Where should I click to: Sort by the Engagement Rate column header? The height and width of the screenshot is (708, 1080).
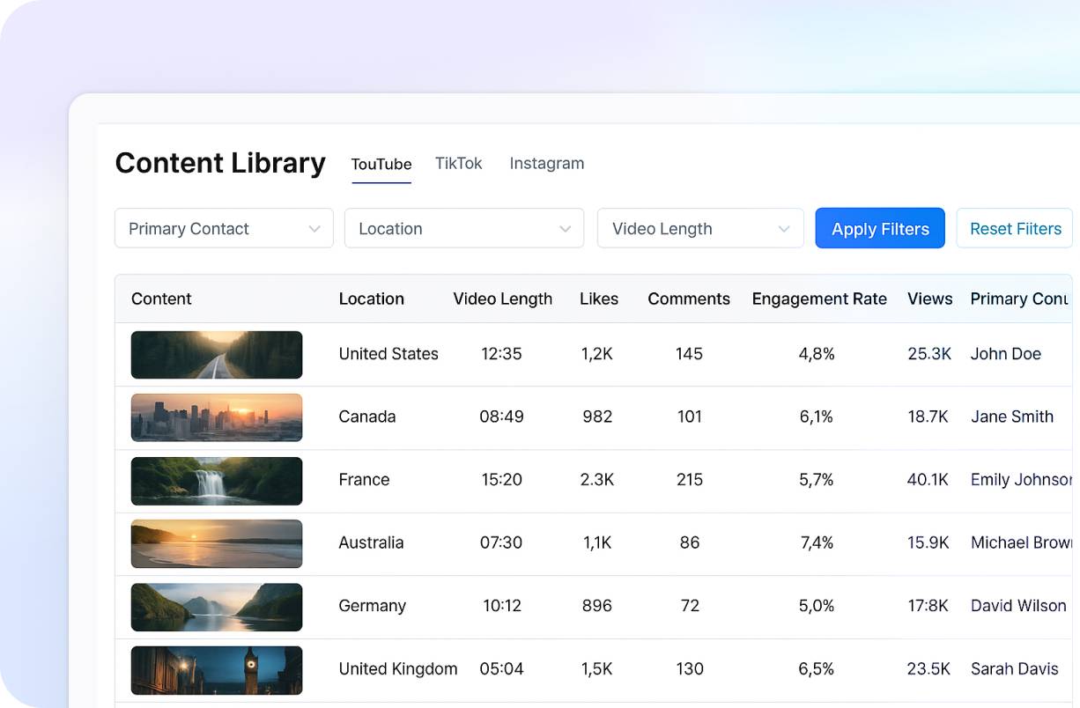(818, 299)
